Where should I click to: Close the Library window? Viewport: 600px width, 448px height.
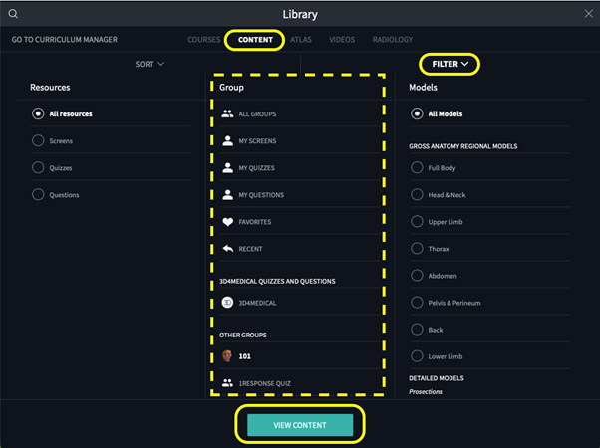587,14
